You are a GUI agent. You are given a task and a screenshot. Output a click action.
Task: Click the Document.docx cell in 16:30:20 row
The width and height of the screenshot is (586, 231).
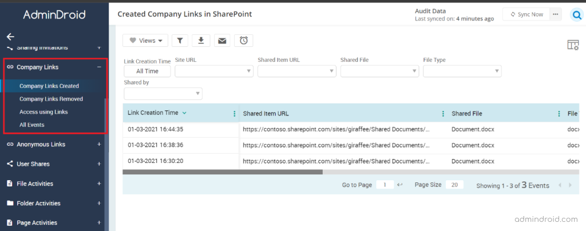[x=473, y=161]
